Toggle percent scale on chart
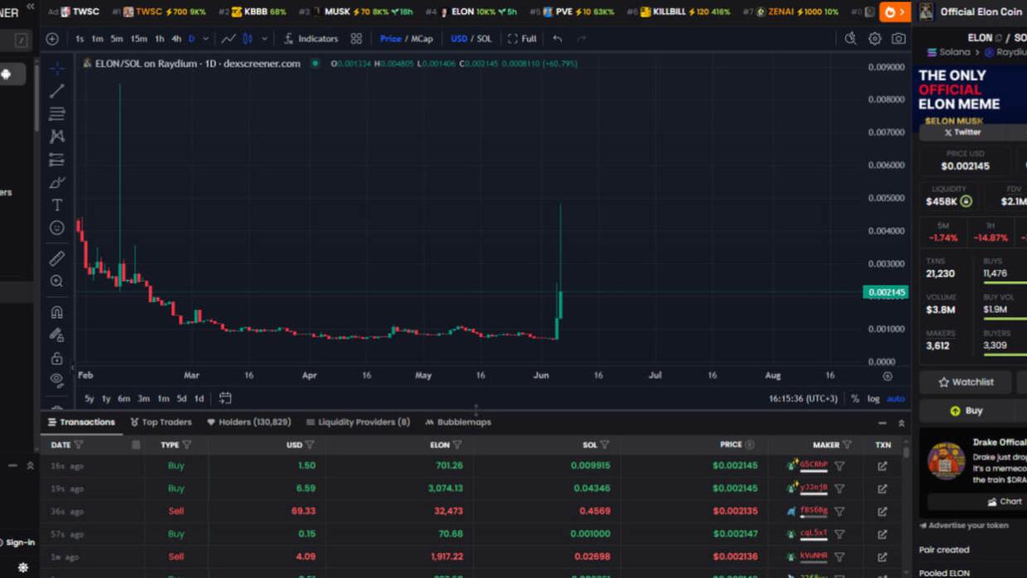 click(855, 399)
